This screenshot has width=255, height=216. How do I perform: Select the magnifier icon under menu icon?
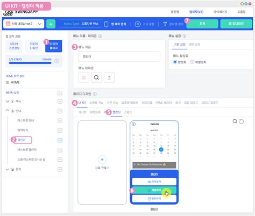pos(96,77)
